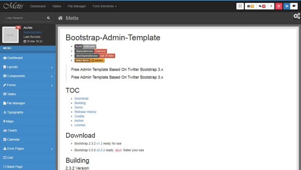Open Calendar in the sidebar
The image size is (301, 170).
[x=28, y=140]
